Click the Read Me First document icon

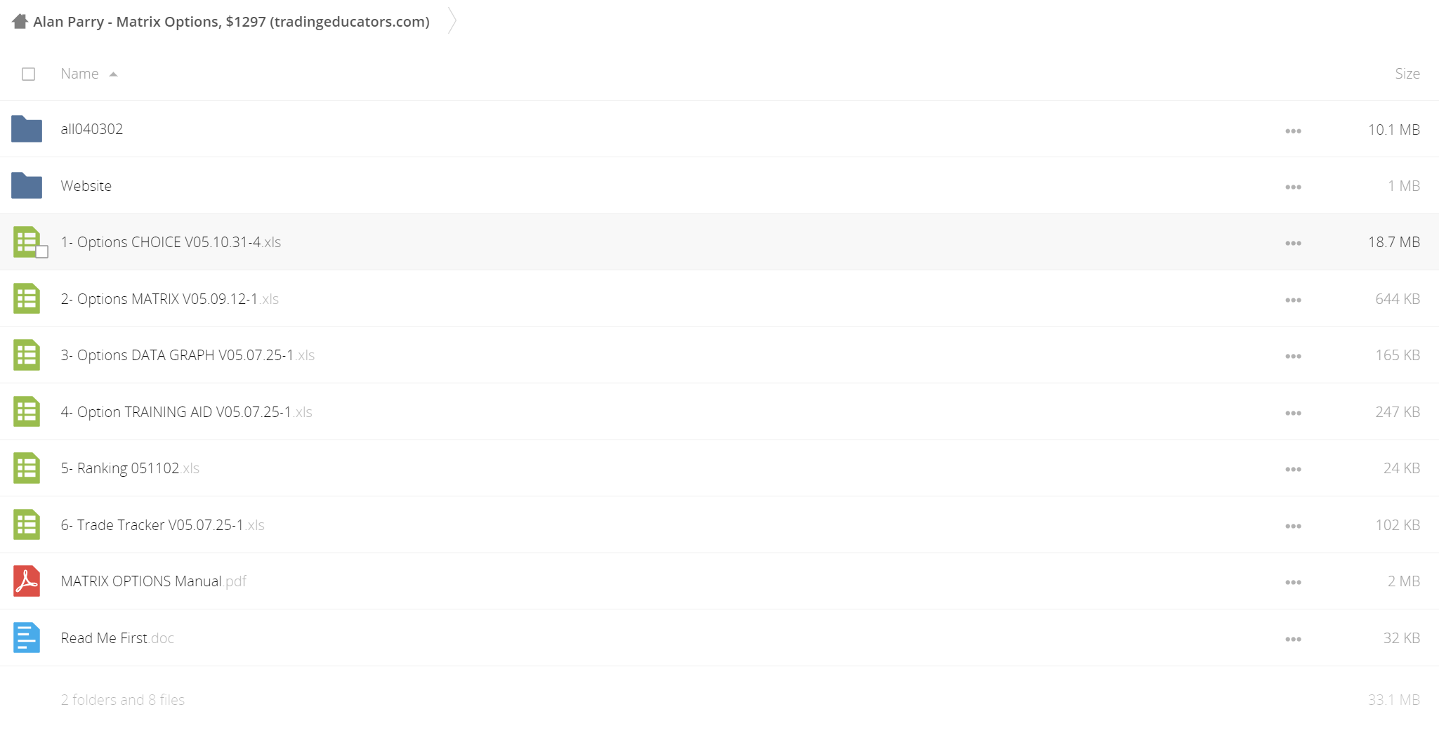(27, 638)
